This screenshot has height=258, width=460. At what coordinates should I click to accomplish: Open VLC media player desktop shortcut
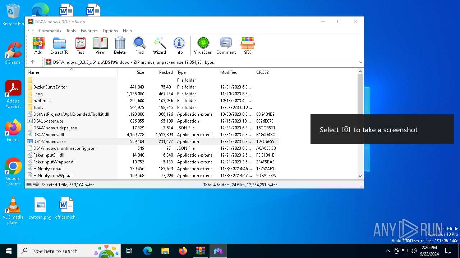pos(13,211)
